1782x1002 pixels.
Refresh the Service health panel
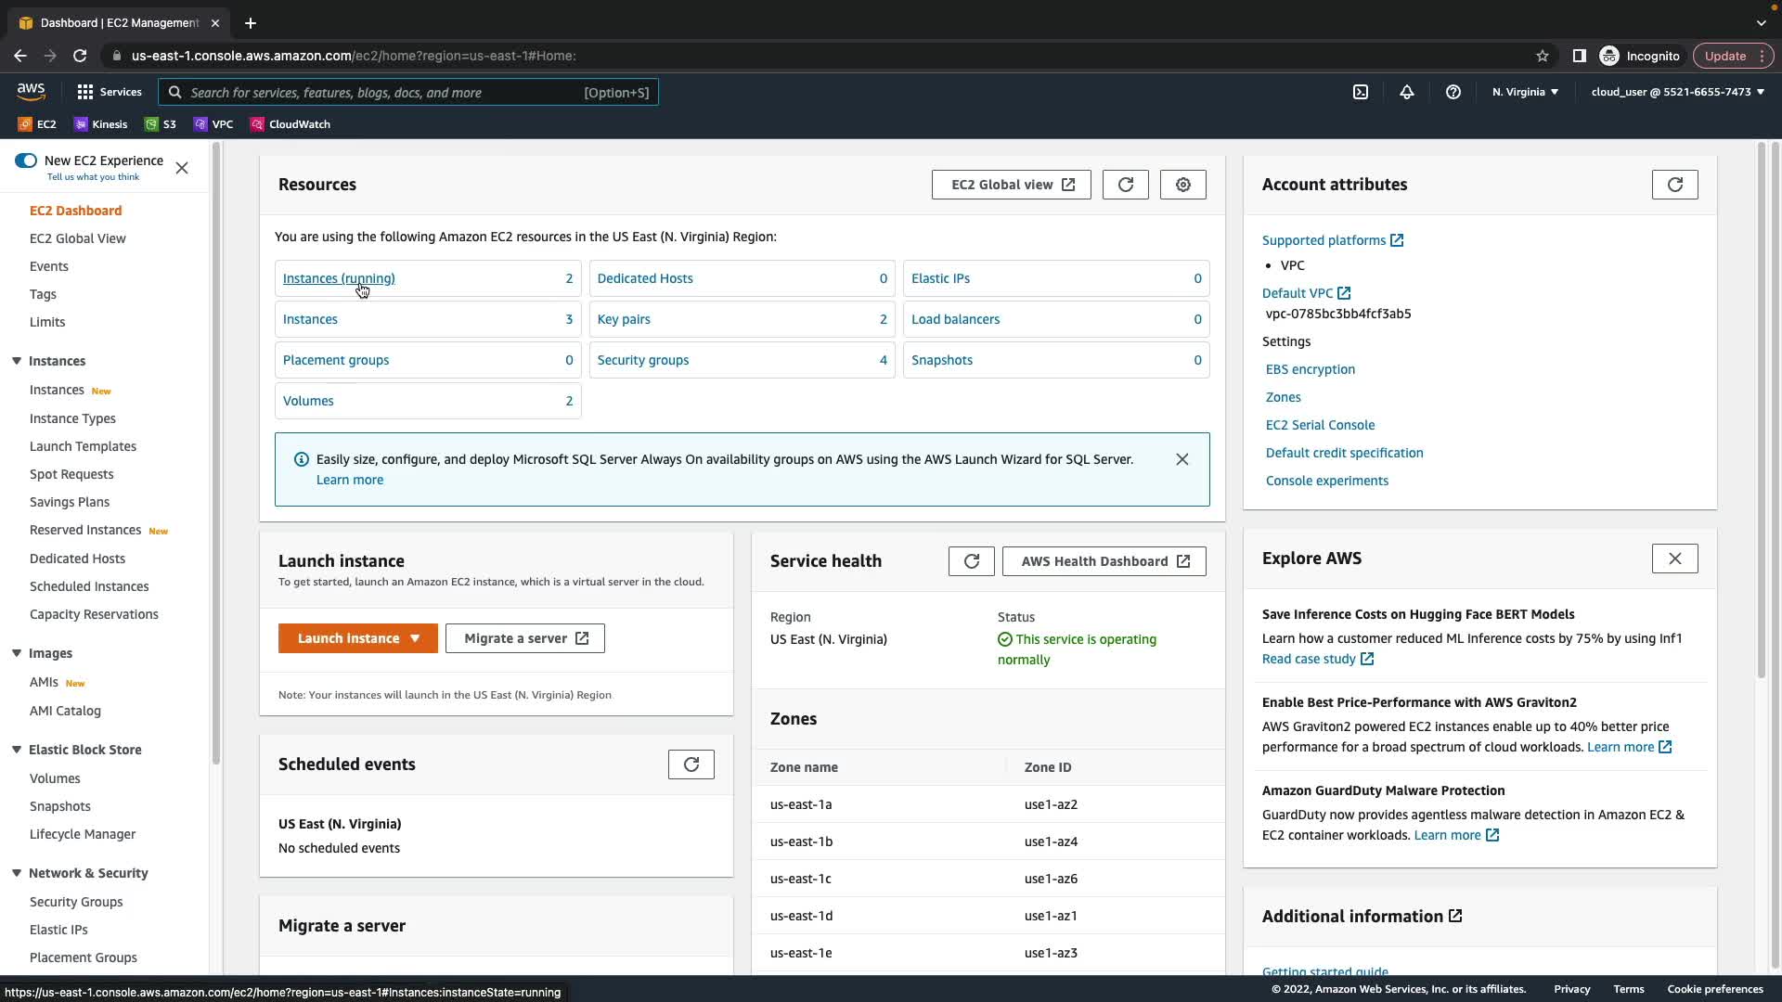tap(971, 561)
